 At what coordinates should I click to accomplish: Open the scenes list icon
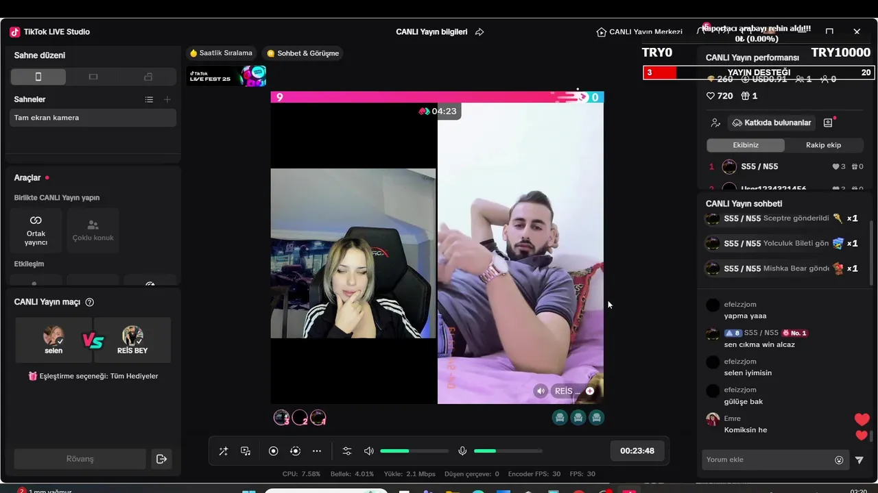coord(149,99)
